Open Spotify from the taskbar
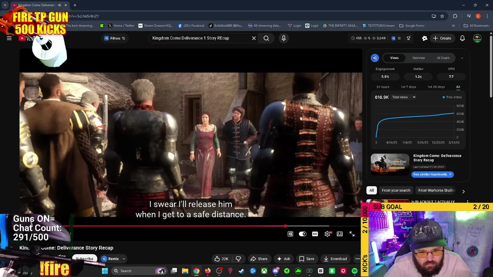This screenshot has height=277, width=493. (354, 271)
